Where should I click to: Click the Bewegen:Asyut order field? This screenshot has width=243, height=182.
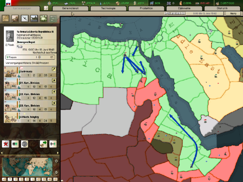pyautogui.click(x=36, y=42)
